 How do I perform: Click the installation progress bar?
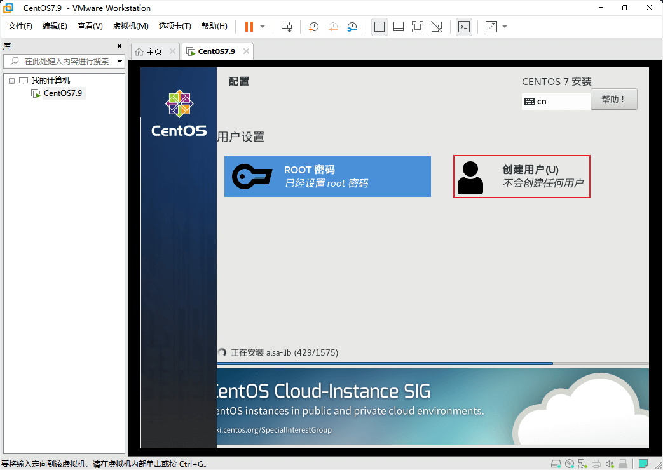coord(432,363)
